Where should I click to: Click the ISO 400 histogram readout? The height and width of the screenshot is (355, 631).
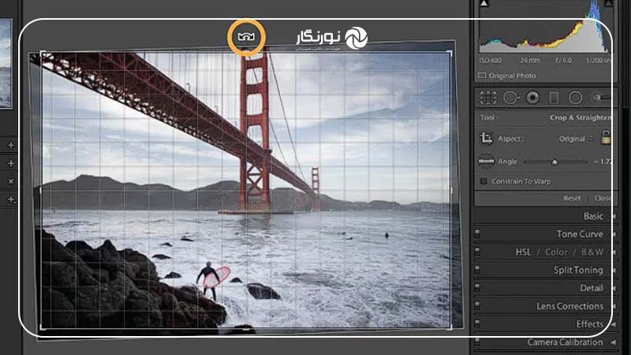[x=490, y=61]
